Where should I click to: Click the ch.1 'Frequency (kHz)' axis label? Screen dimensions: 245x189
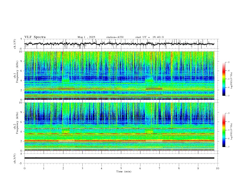click(17, 72)
